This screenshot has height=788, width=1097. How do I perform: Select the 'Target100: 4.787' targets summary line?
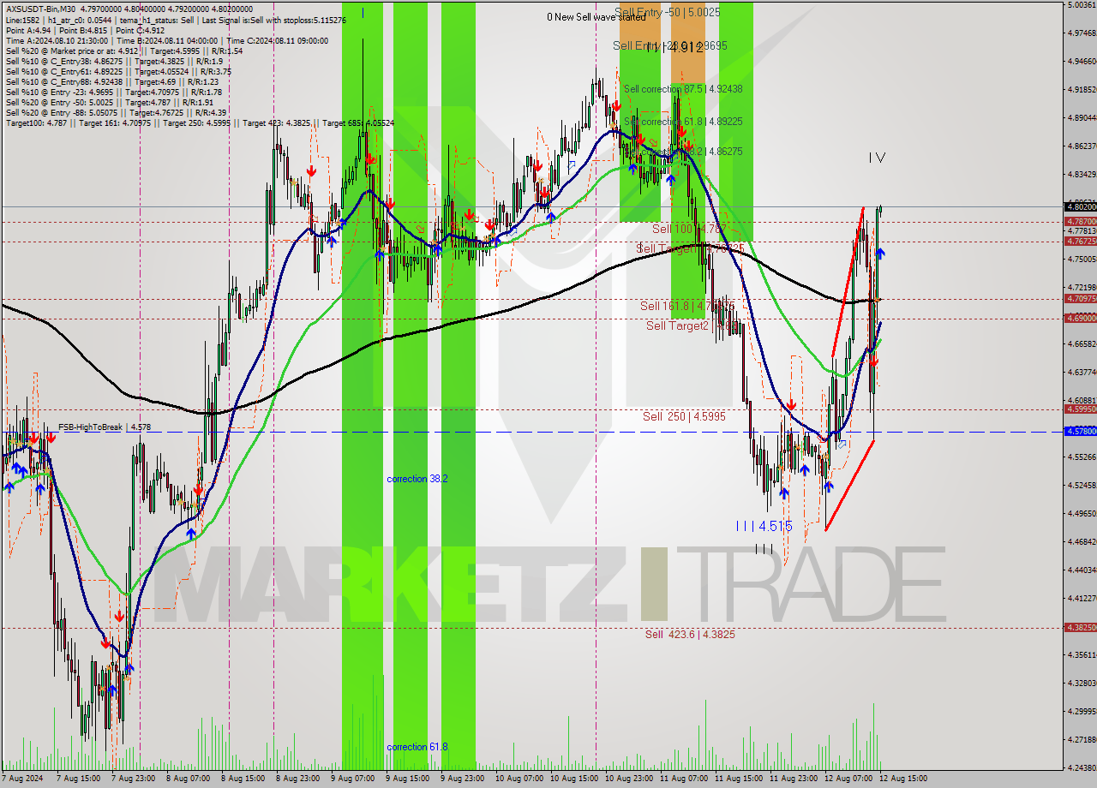[200, 123]
